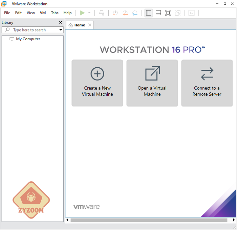Click Open a Virtual Machine tile
The width and height of the screenshot is (237, 230).
(152, 83)
